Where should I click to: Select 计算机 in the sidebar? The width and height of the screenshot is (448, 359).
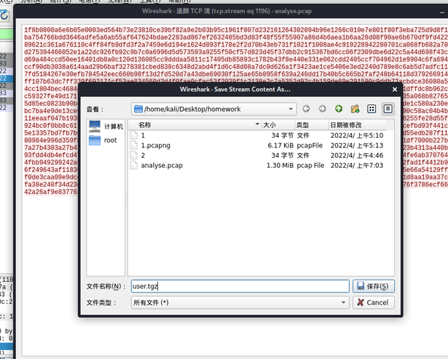[x=106, y=126]
